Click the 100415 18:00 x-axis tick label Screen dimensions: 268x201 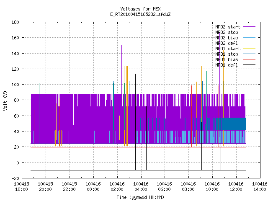(21, 187)
